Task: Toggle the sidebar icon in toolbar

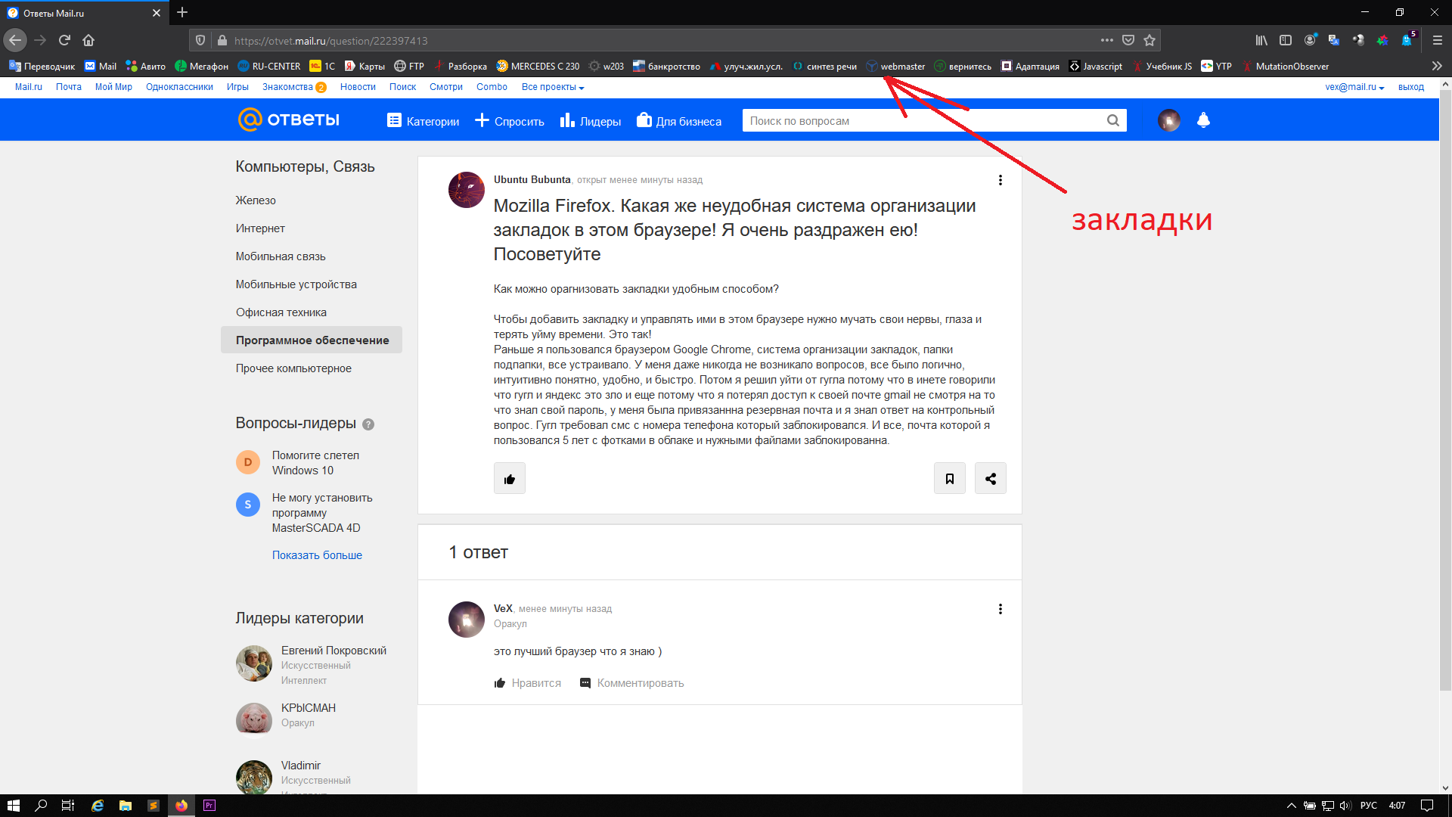Action: (1286, 40)
